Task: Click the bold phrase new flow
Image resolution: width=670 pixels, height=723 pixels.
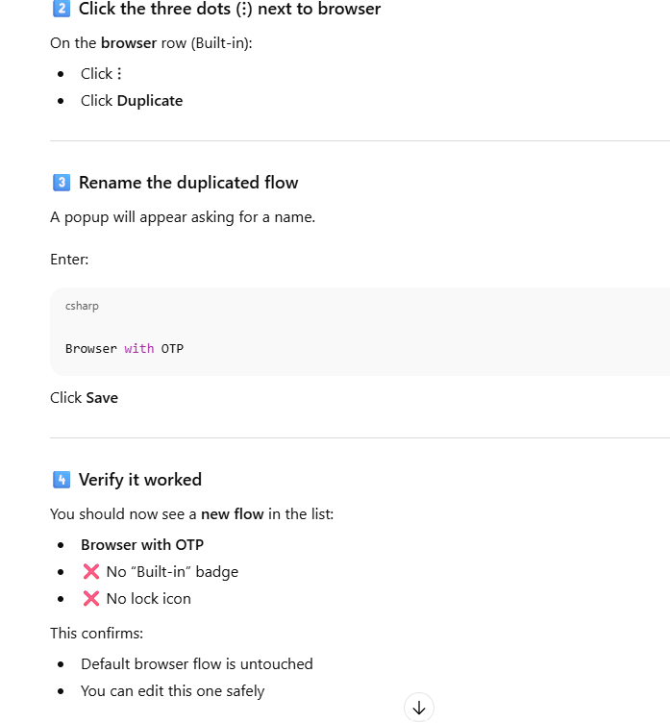Action: [232, 514]
